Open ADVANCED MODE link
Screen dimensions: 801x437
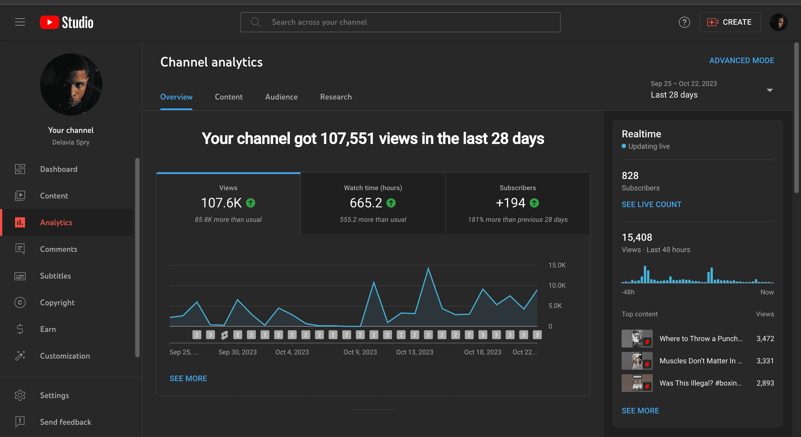point(742,61)
